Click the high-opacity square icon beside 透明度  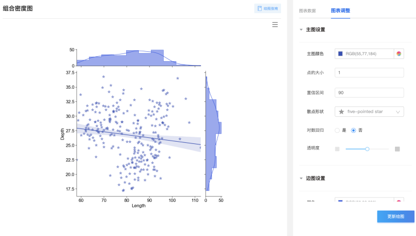(397, 149)
